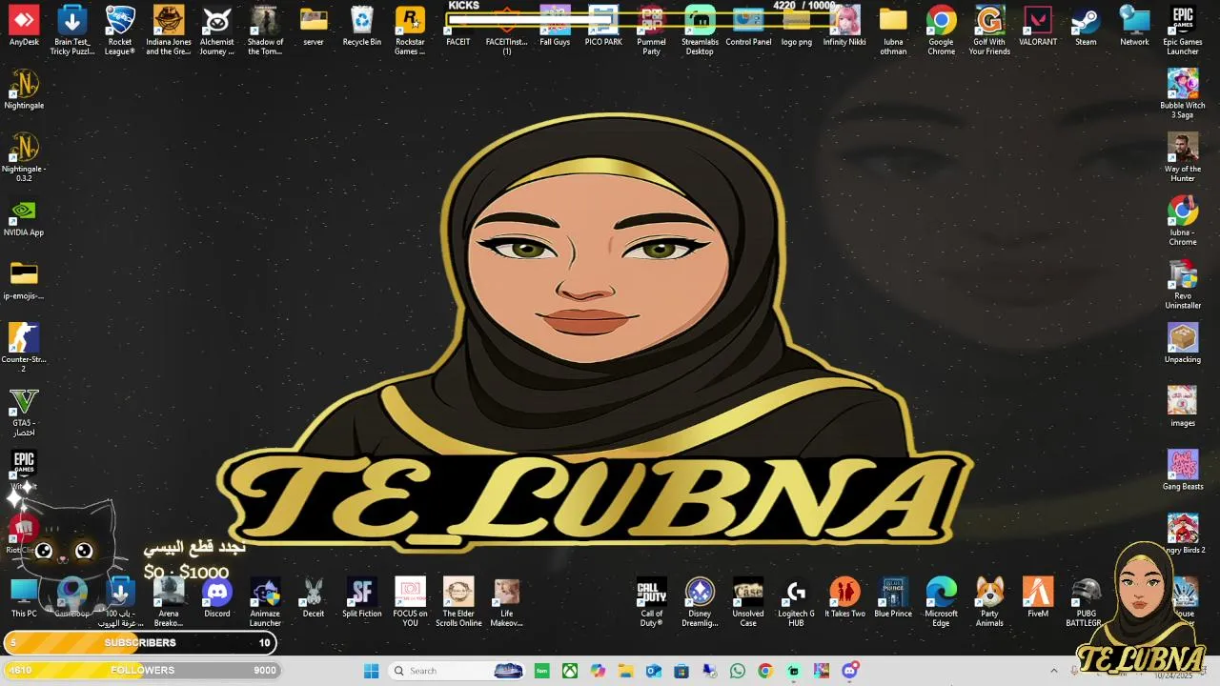The image size is (1220, 686).
Task: Open the Animaze Launcher shortcut
Action: tap(265, 602)
